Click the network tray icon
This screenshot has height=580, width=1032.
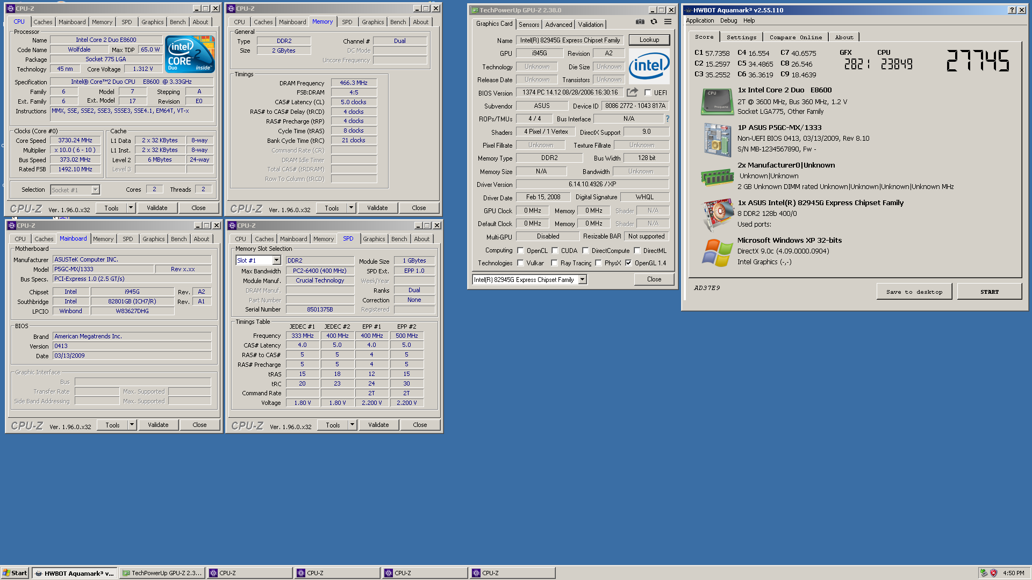[983, 573]
